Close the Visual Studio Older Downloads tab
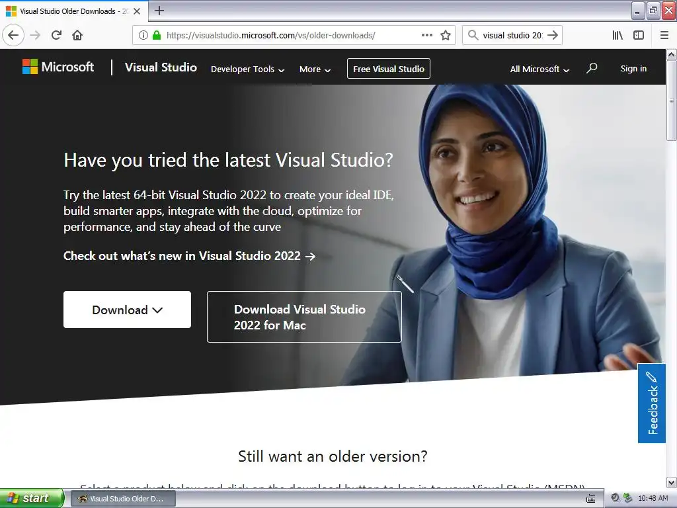The image size is (677, 508). point(137,11)
